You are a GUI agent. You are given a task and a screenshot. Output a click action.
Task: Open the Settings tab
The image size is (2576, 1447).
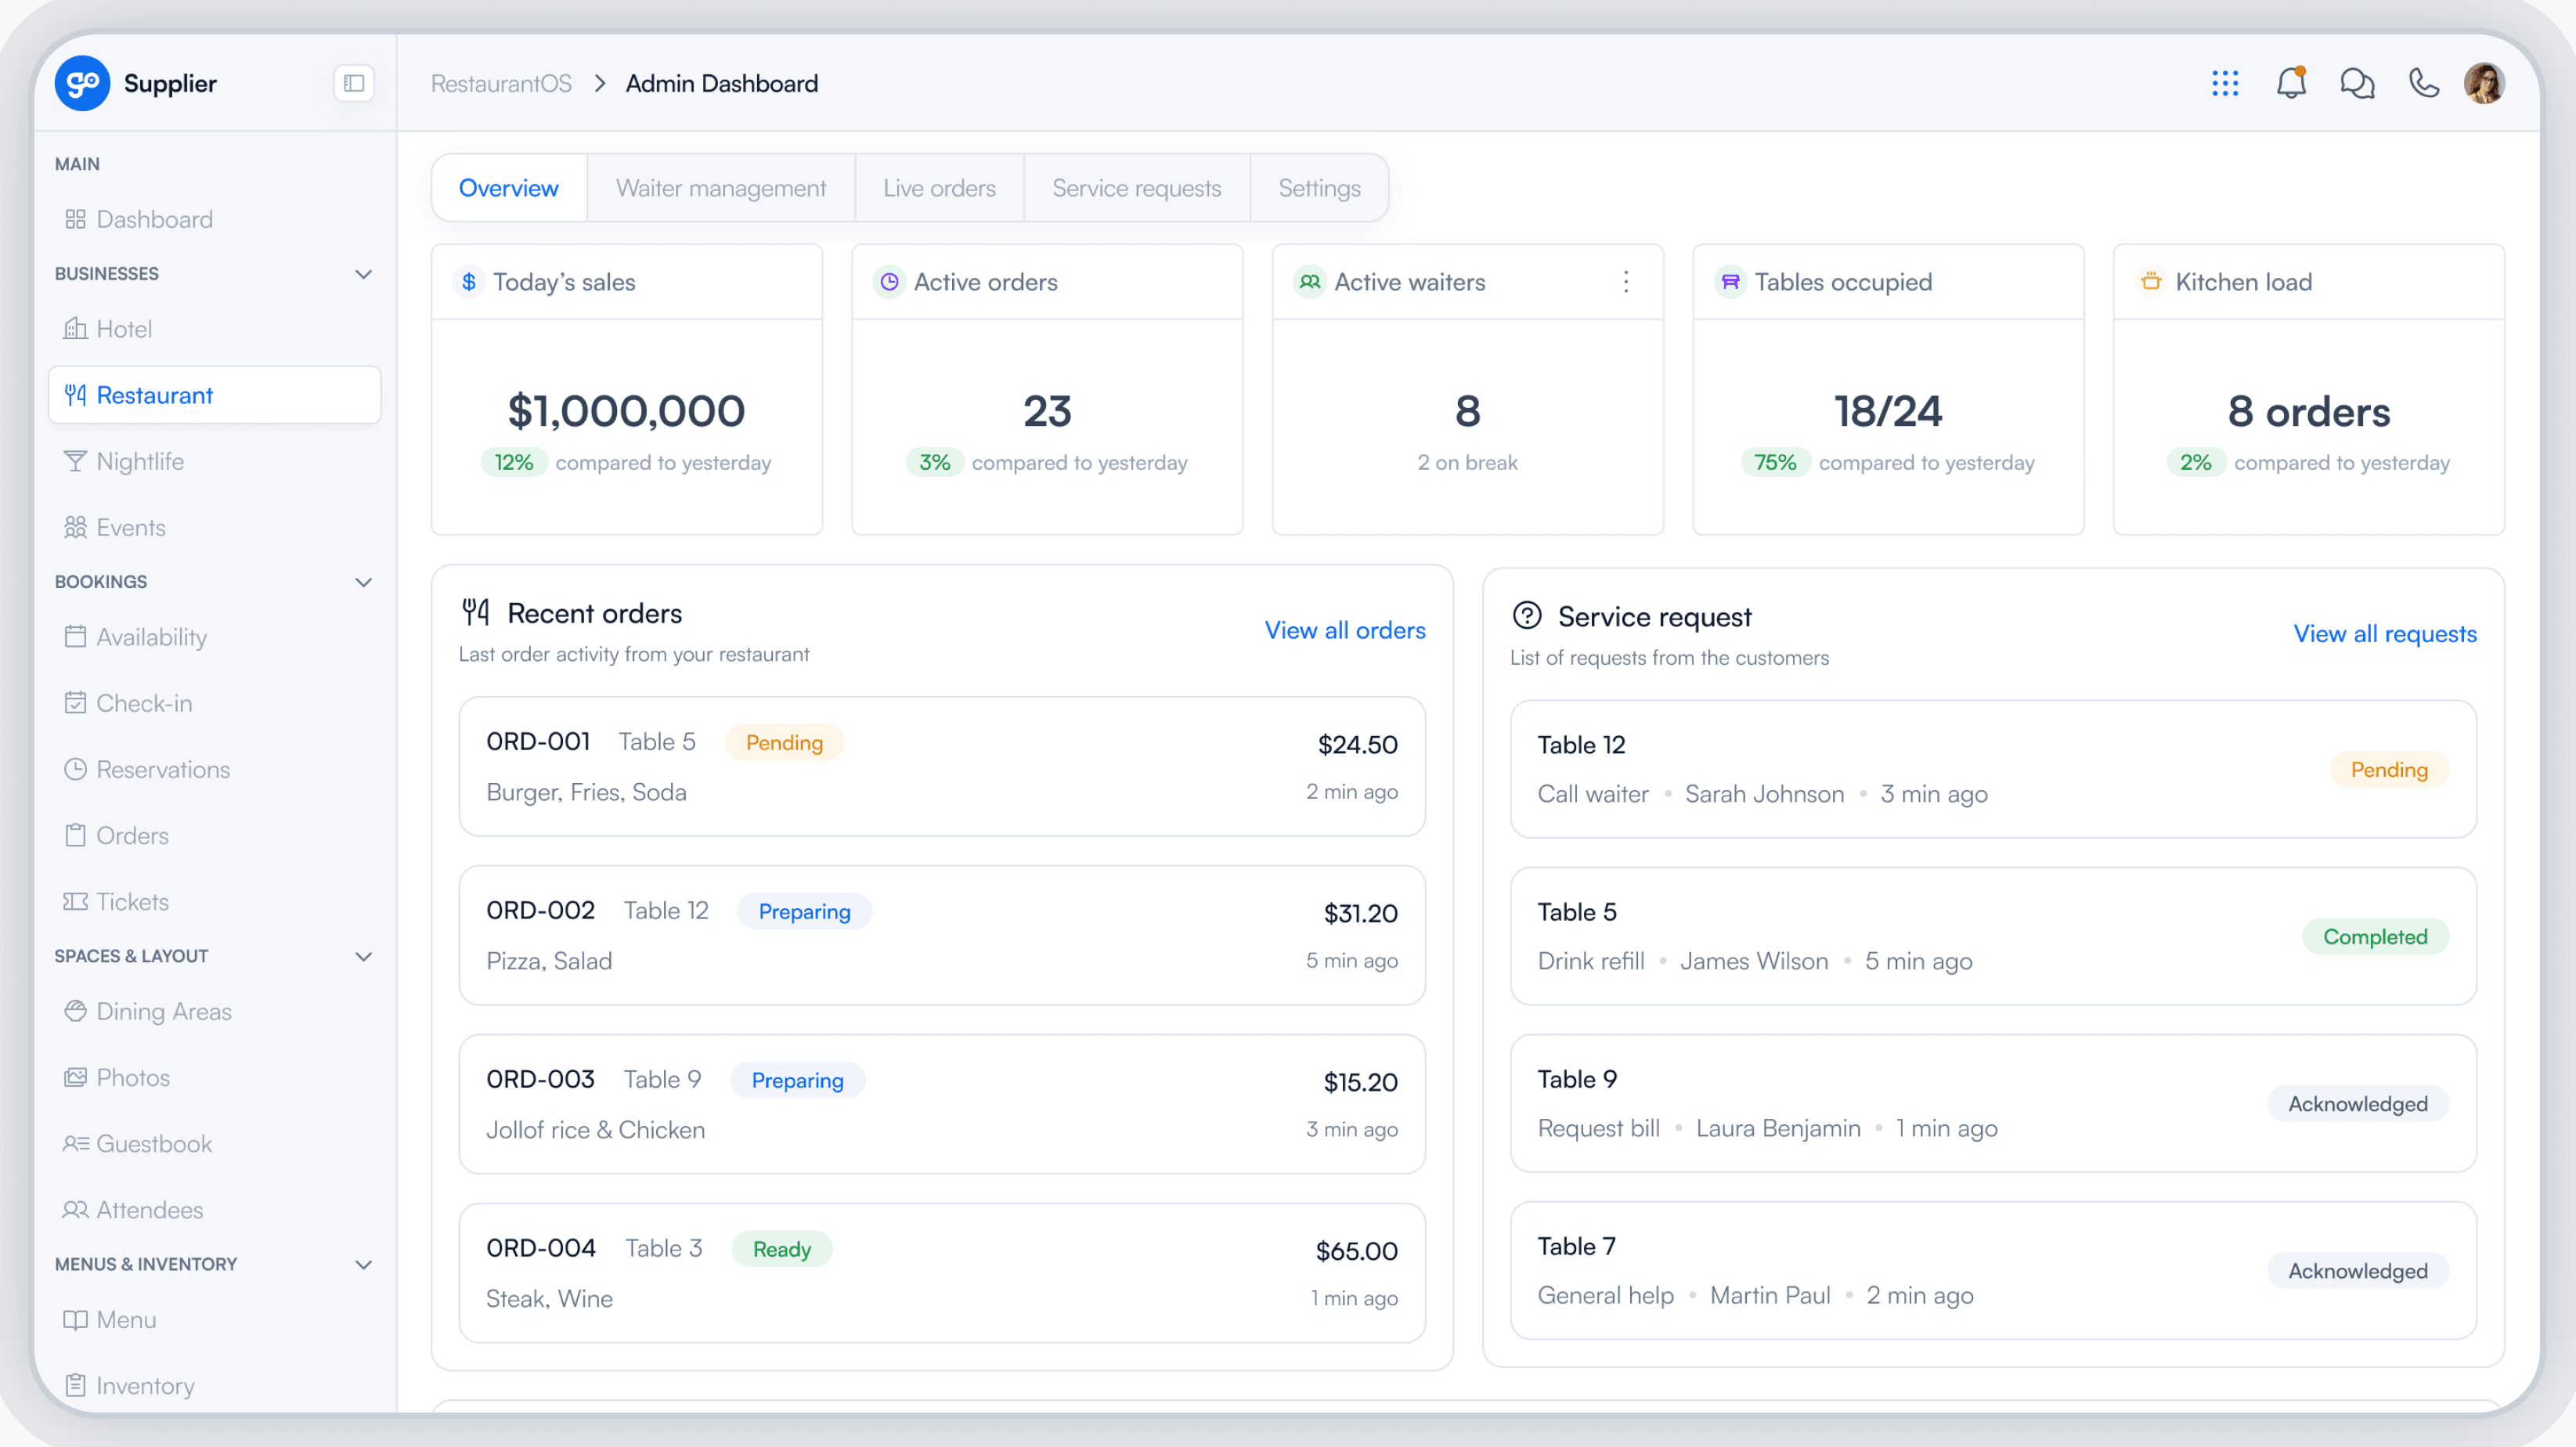click(x=1319, y=188)
